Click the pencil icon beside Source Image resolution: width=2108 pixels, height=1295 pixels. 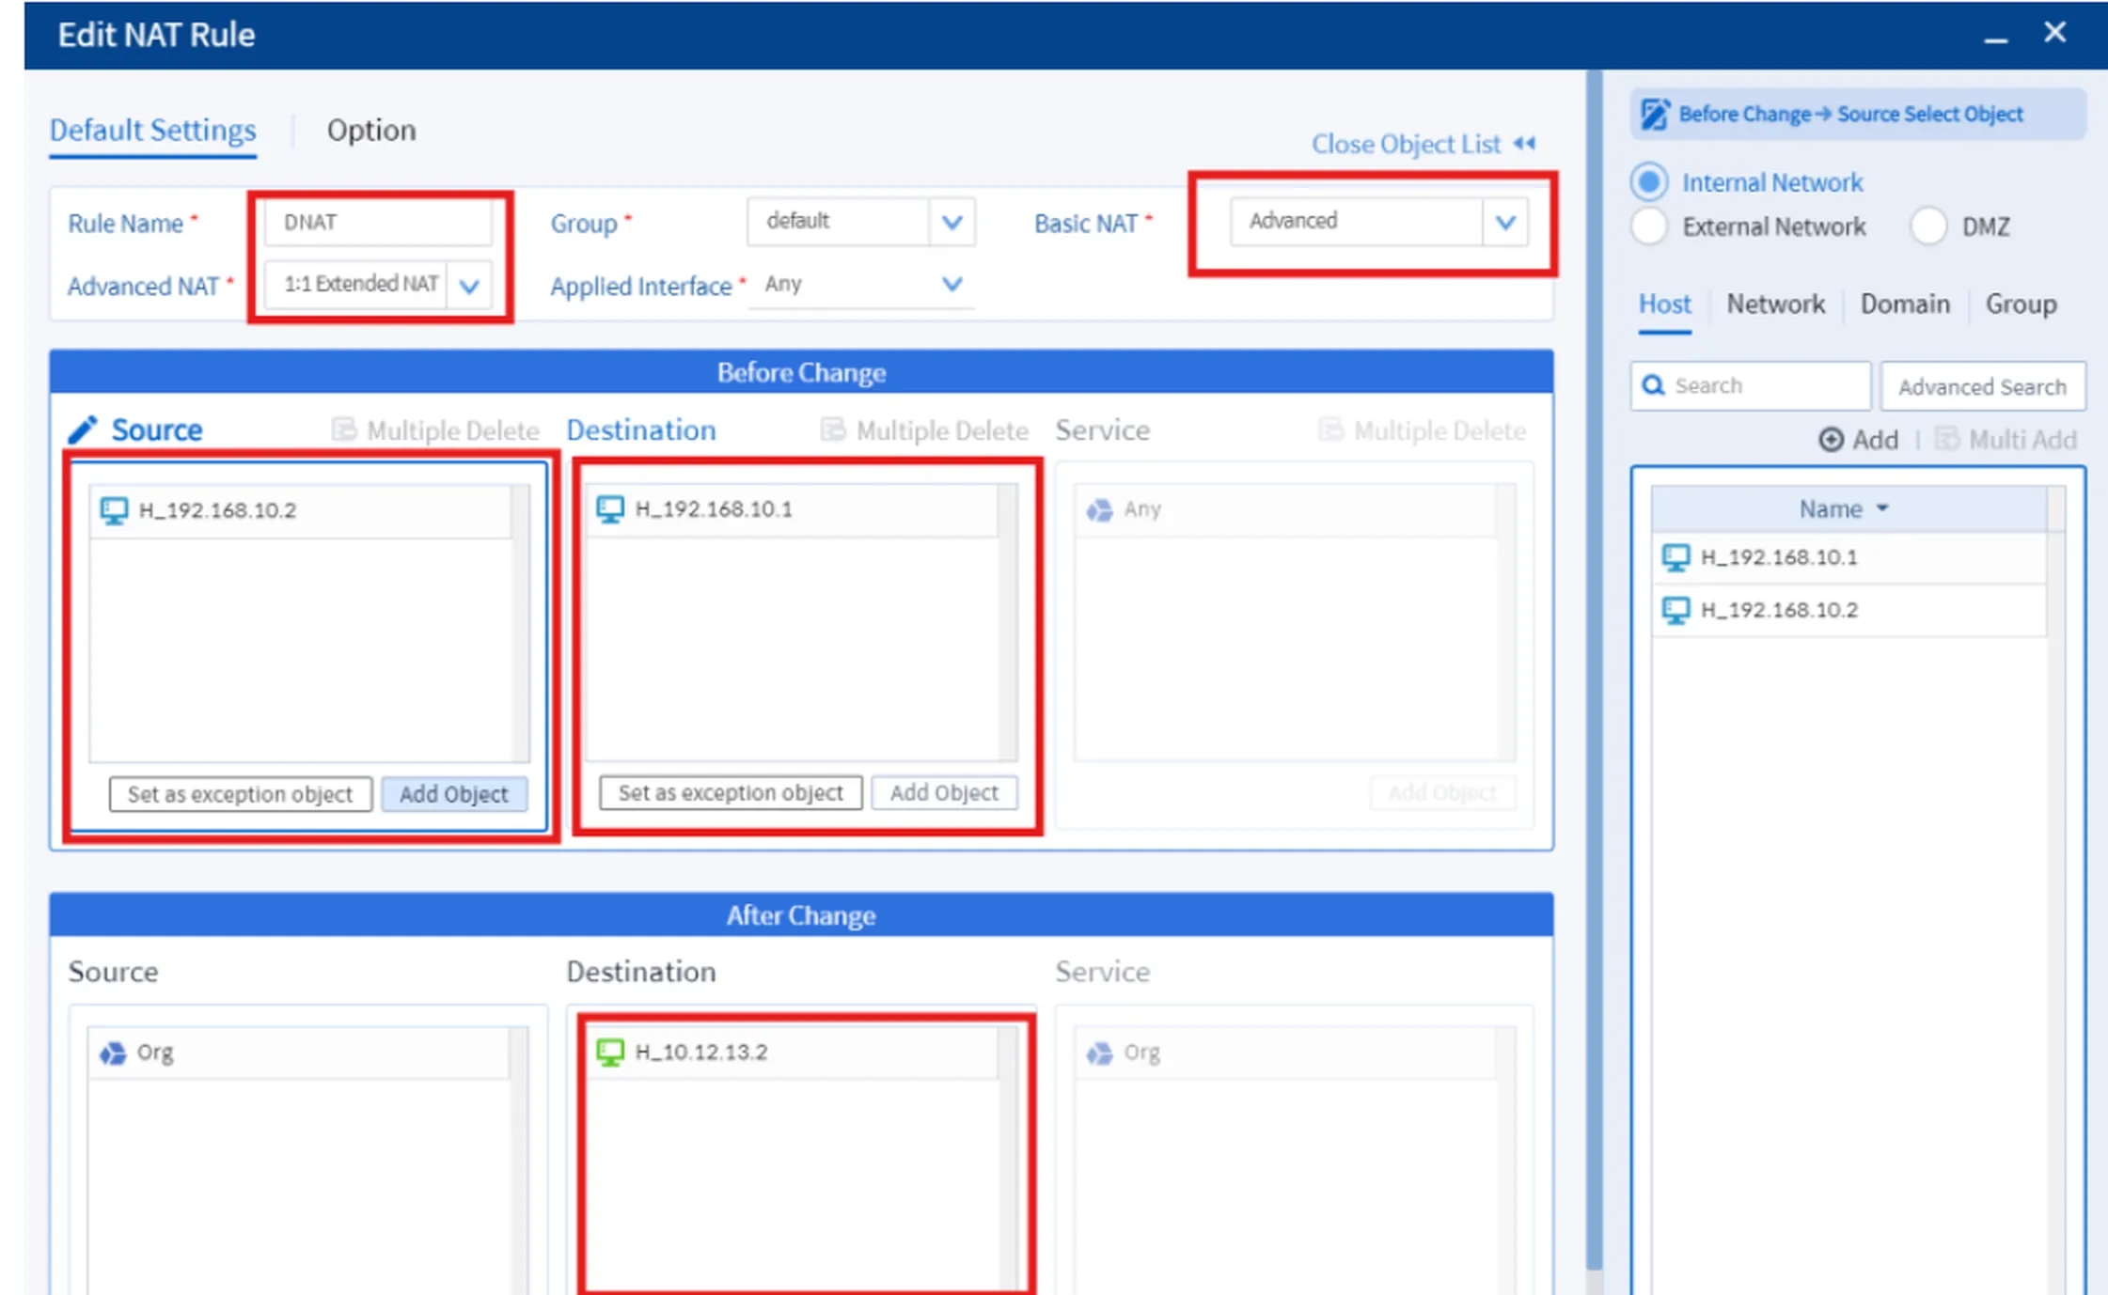(x=83, y=429)
